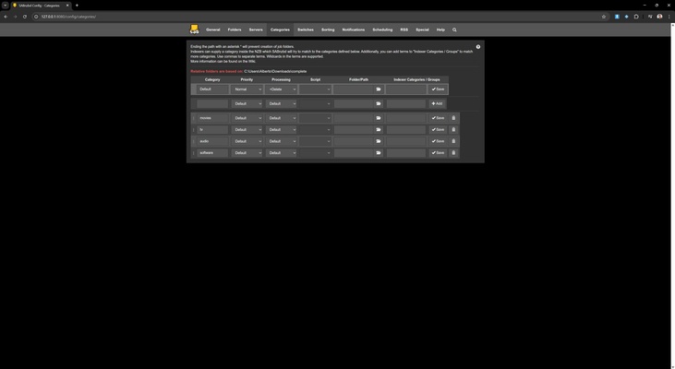Open the SABnzbd logo home link
The height and width of the screenshot is (369, 675).
point(194,30)
